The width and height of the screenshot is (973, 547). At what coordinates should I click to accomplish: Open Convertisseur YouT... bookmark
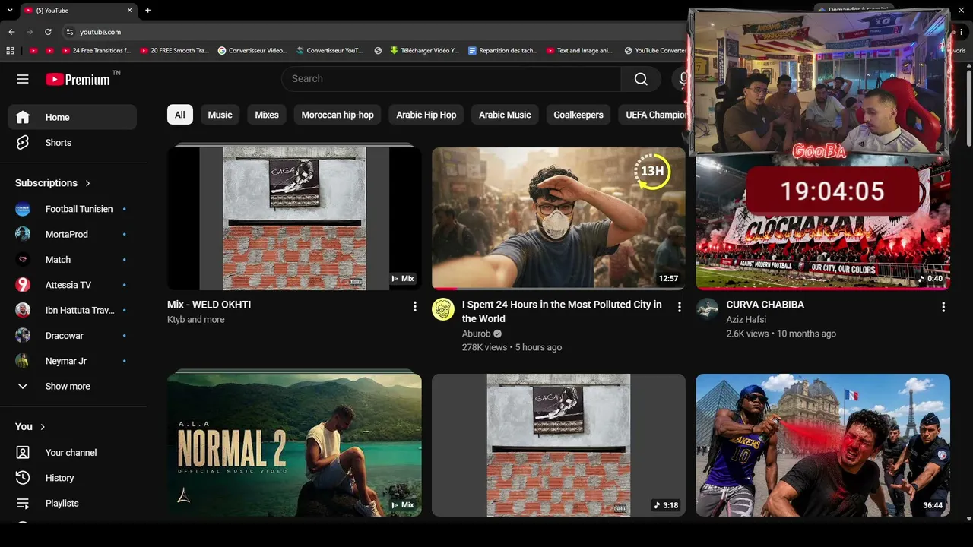329,51
